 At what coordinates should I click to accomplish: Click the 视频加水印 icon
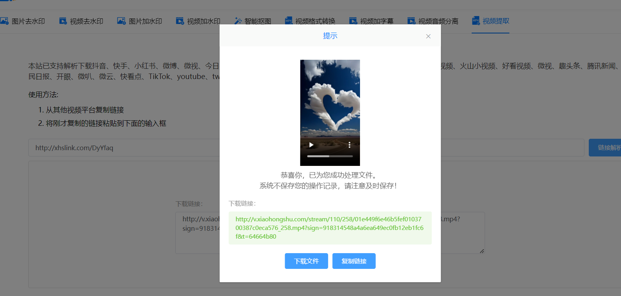pyautogui.click(x=180, y=21)
